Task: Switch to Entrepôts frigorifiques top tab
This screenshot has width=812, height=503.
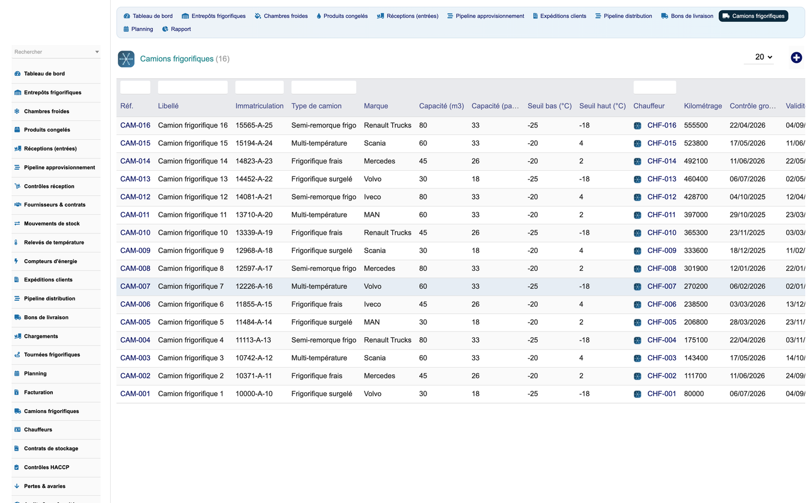Action: tap(214, 16)
